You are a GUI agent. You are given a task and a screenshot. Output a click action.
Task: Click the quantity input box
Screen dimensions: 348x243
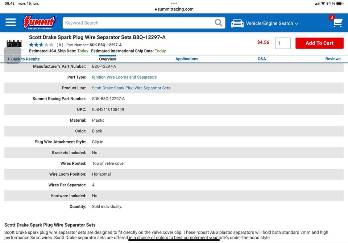pos(282,43)
